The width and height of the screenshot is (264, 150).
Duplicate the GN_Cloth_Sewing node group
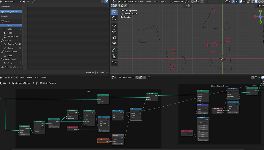point(141,77)
